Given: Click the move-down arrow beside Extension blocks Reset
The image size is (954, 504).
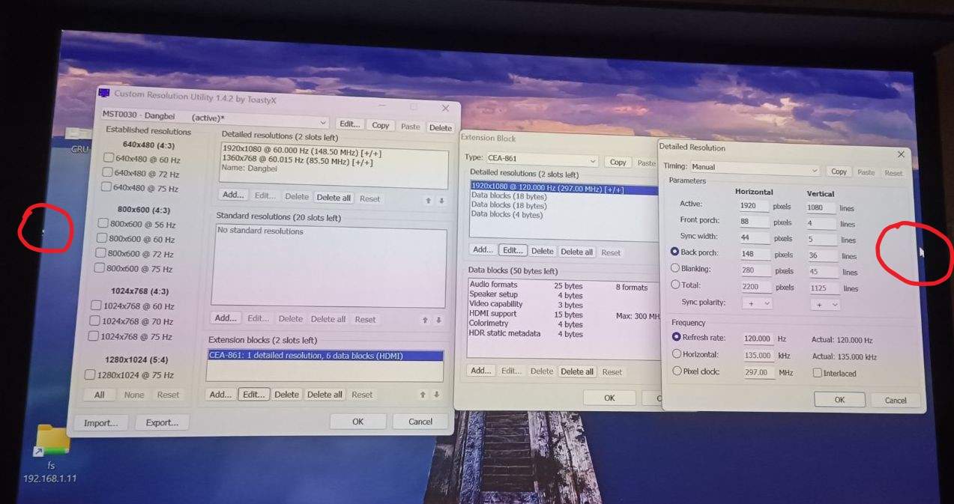Looking at the screenshot, I should pos(436,395).
